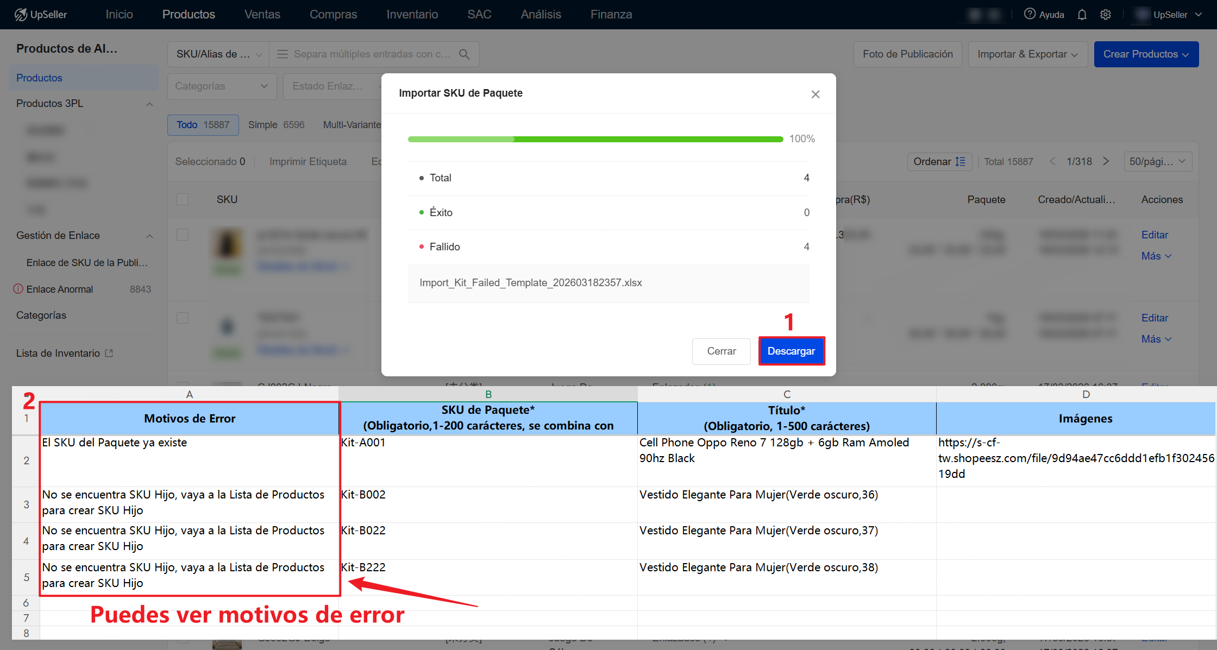Screen dimensions: 1217x650
Task: Click the search magnifier in the SKU field
Action: click(x=465, y=54)
